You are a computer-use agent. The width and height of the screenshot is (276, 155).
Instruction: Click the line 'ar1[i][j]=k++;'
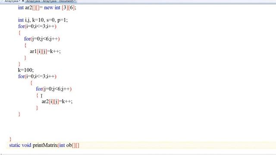pos(45,51)
